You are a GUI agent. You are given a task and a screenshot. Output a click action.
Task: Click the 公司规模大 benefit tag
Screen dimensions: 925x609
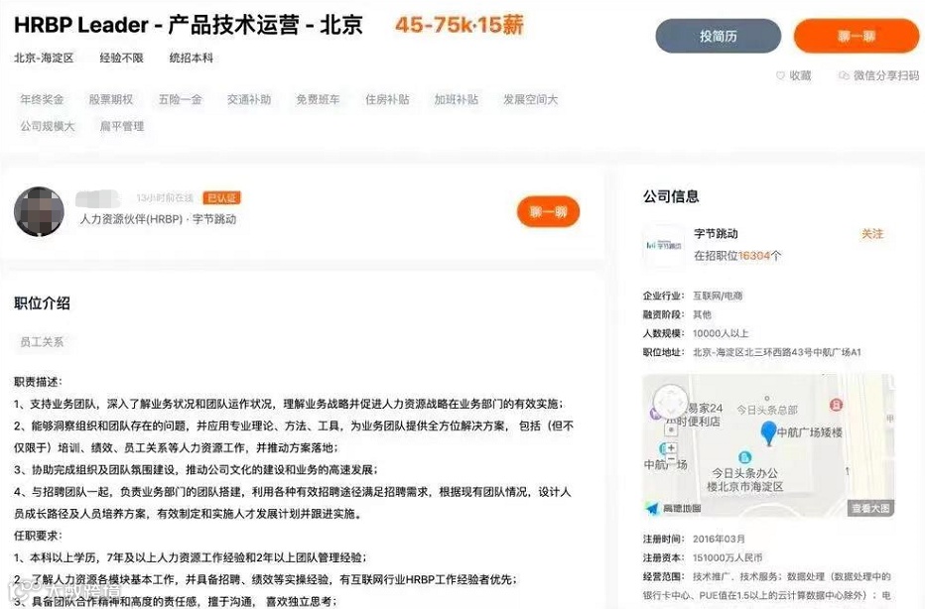tap(48, 126)
